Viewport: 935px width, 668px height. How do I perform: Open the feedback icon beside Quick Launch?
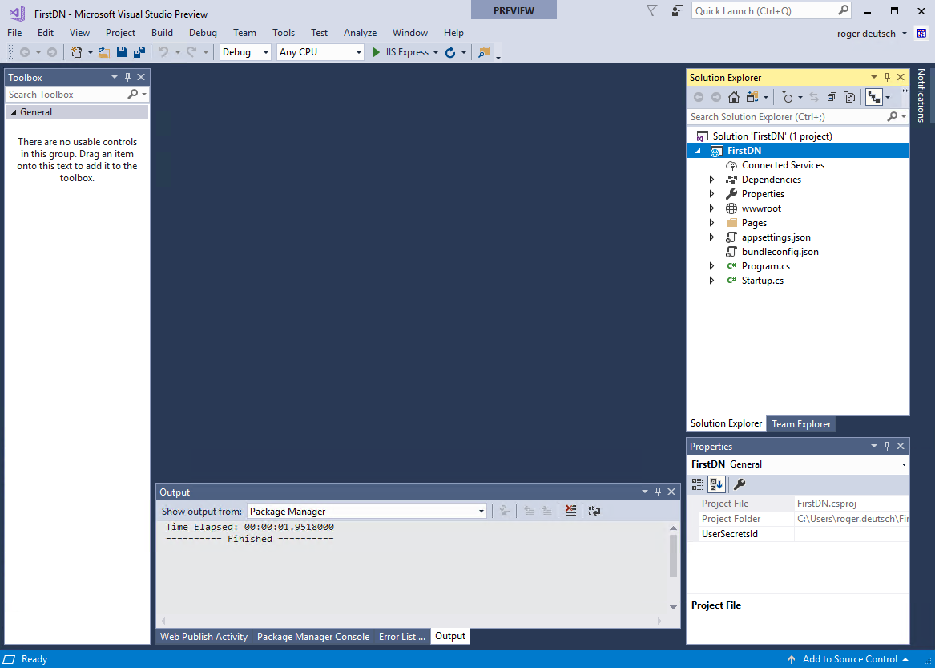tap(677, 10)
